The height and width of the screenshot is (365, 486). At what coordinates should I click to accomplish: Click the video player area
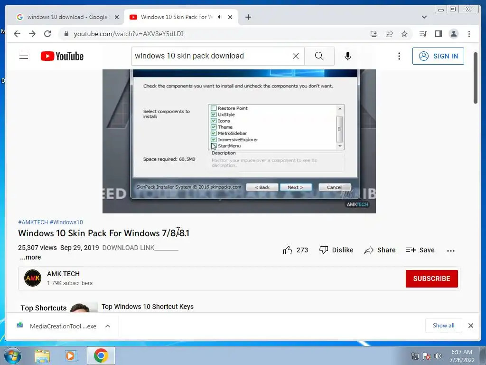pos(239,141)
